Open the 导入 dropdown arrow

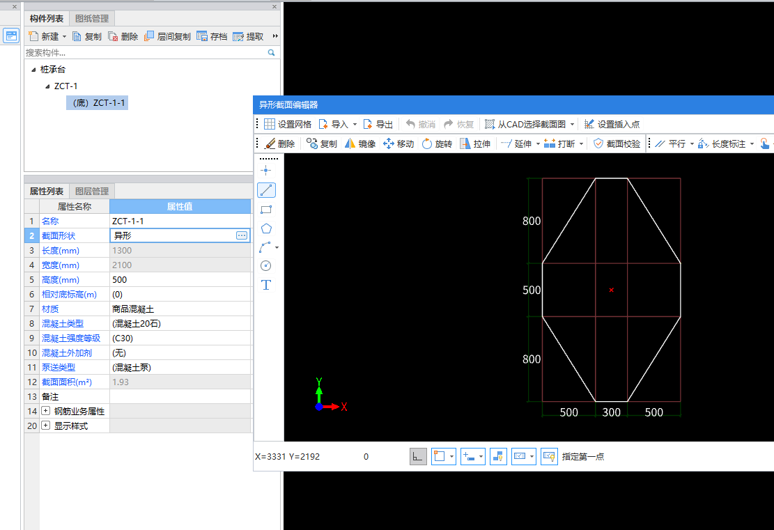pyautogui.click(x=355, y=125)
